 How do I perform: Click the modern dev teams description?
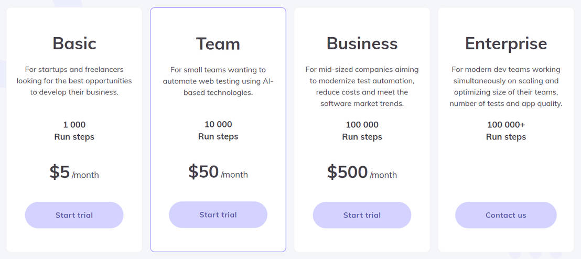pyautogui.click(x=505, y=87)
